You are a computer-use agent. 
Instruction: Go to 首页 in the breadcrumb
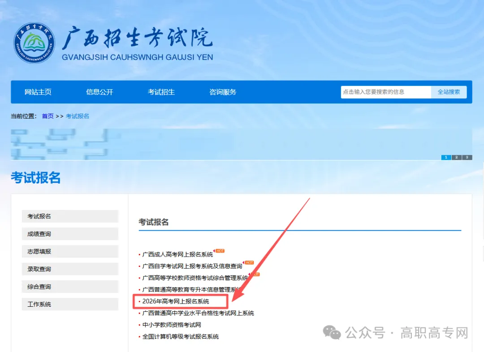(x=48, y=116)
